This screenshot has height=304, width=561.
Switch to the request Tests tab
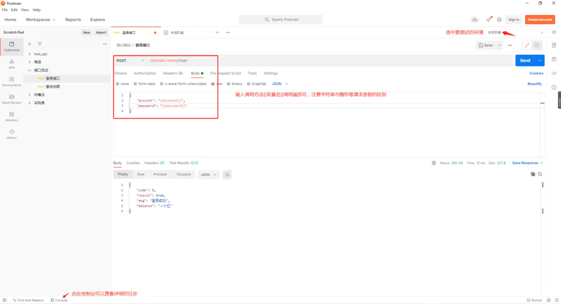coord(252,73)
